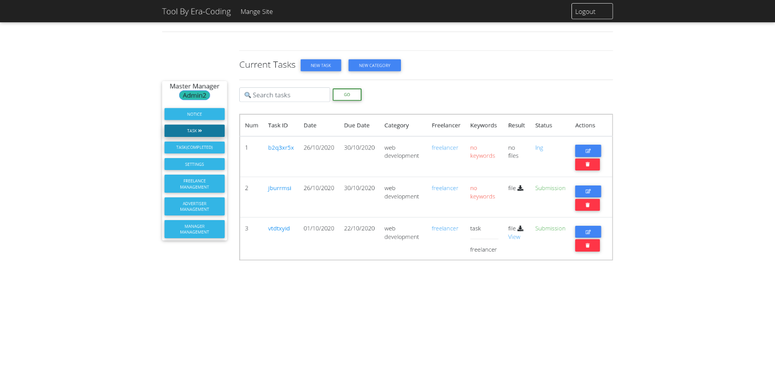Go to Freelance Management
The width and height of the screenshot is (775, 372).
(194, 183)
